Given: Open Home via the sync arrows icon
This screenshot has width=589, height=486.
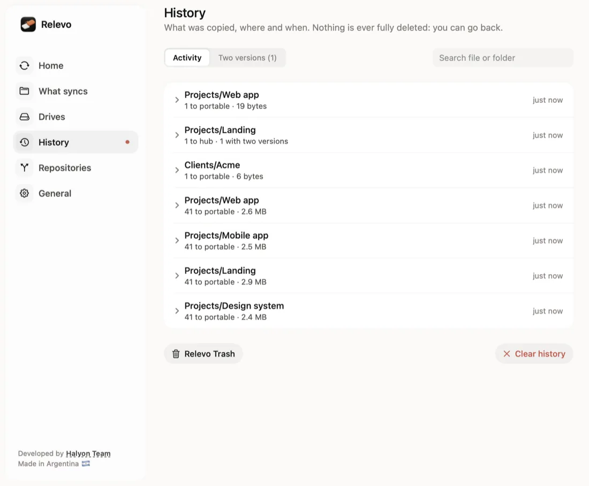Looking at the screenshot, I should [x=25, y=66].
